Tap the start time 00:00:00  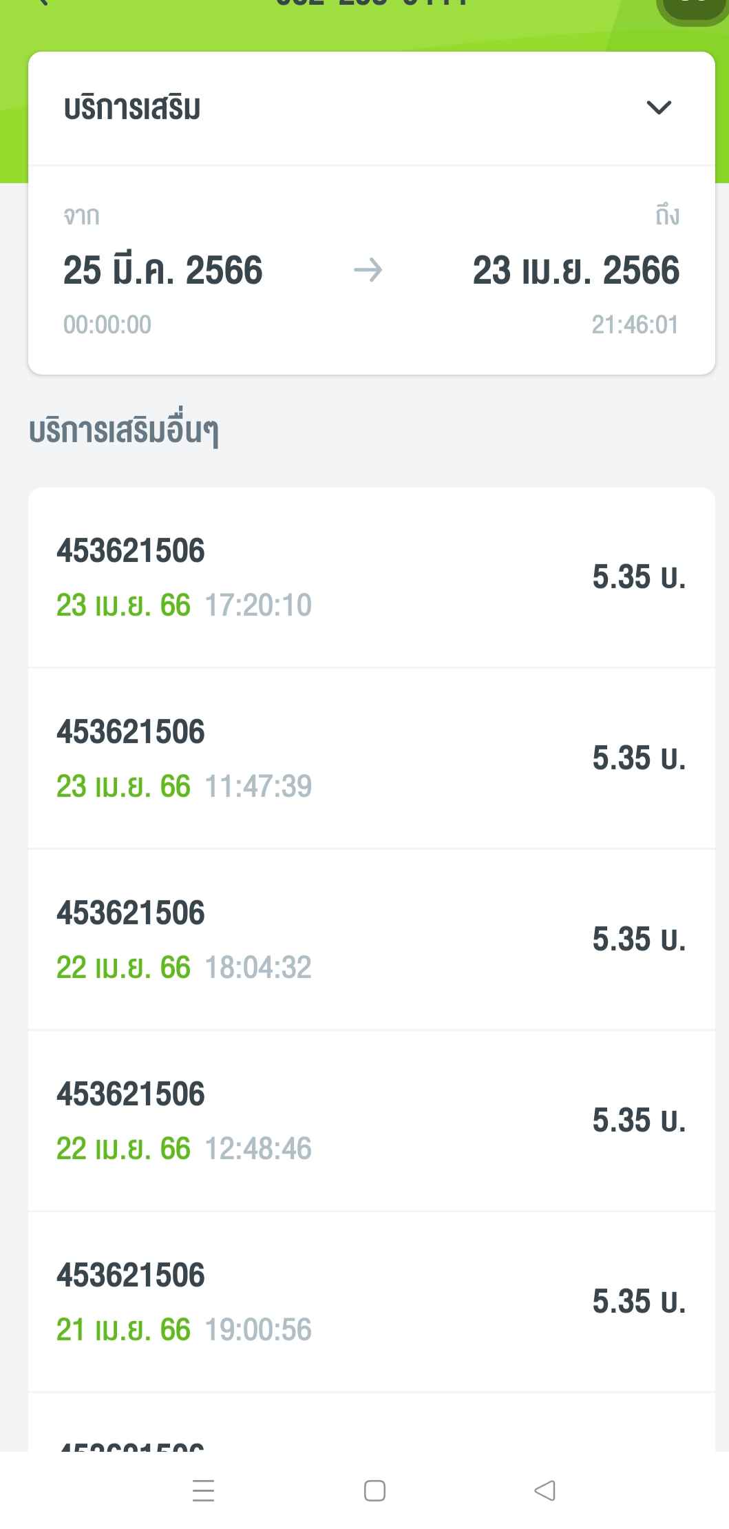click(x=107, y=324)
